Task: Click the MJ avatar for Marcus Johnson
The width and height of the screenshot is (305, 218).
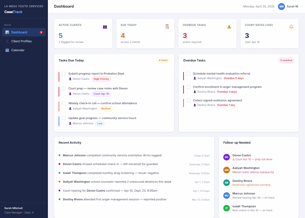Action: coord(227,196)
